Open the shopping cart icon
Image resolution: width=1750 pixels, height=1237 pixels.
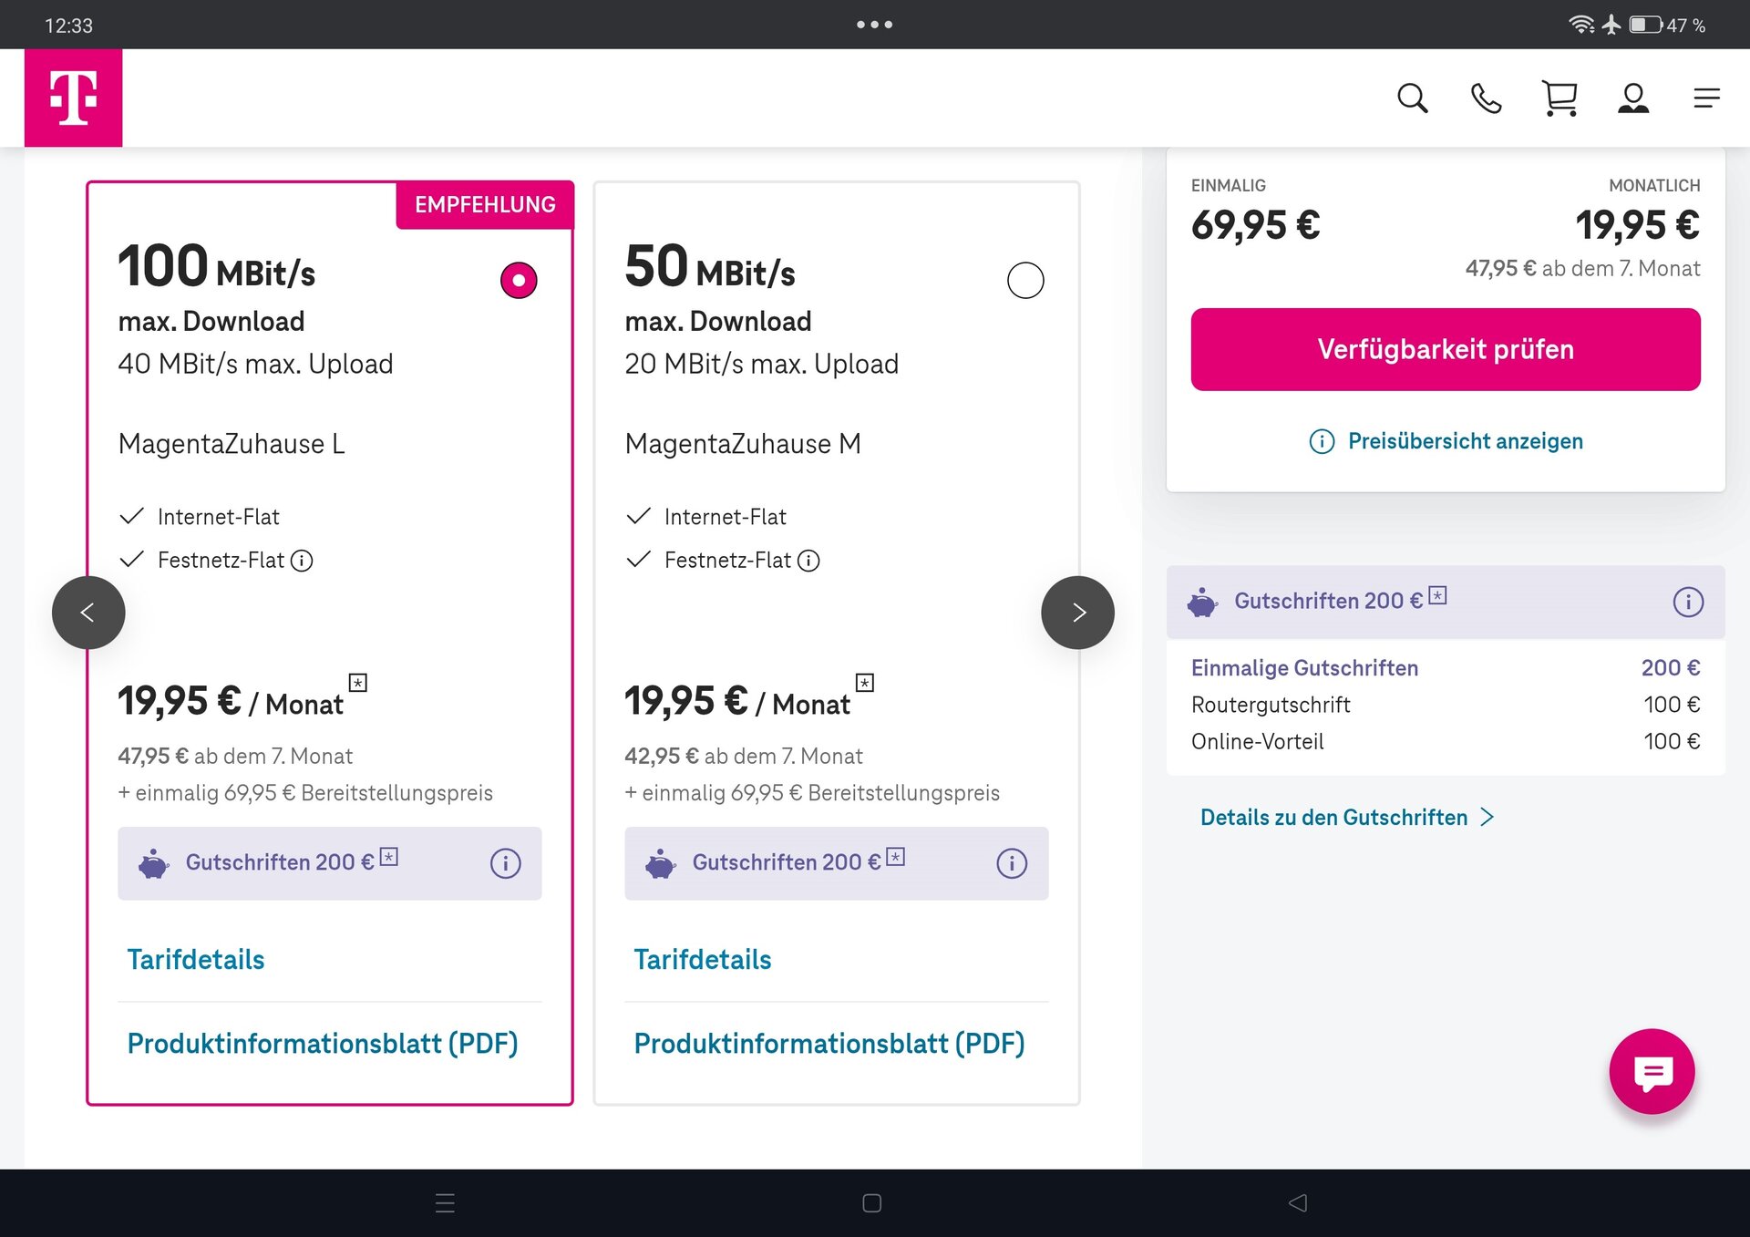(x=1560, y=98)
